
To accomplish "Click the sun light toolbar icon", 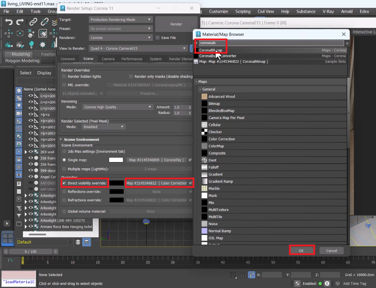I will [x=43, y=45].
